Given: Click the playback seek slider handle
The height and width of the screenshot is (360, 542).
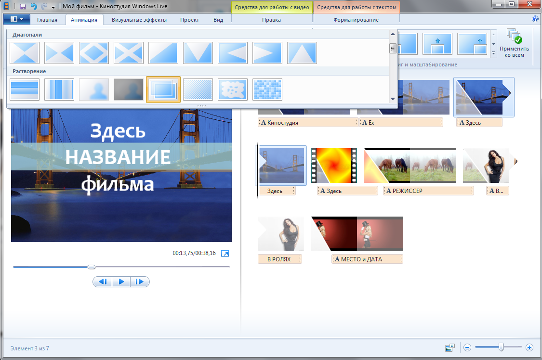Looking at the screenshot, I should pos(92,267).
